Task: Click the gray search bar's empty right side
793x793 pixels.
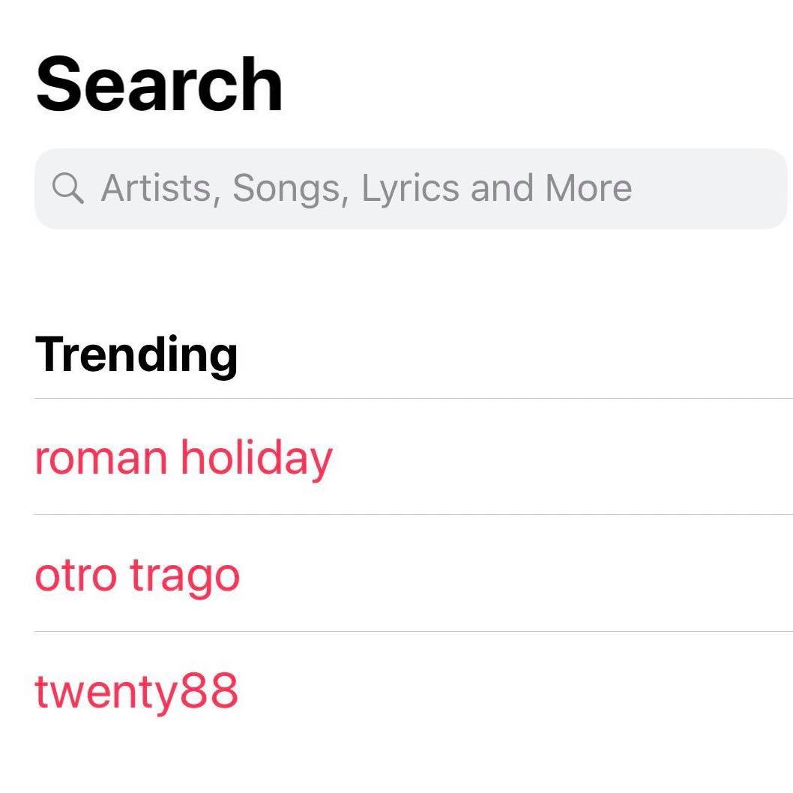Action: click(x=708, y=189)
